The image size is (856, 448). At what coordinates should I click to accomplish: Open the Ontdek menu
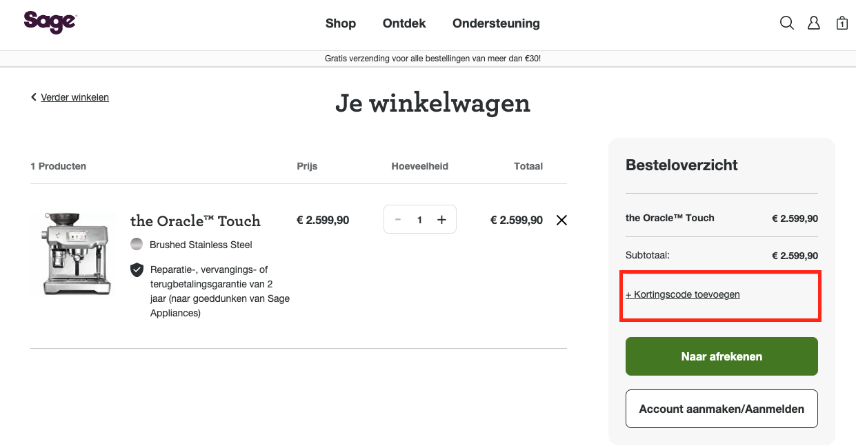pyautogui.click(x=404, y=23)
